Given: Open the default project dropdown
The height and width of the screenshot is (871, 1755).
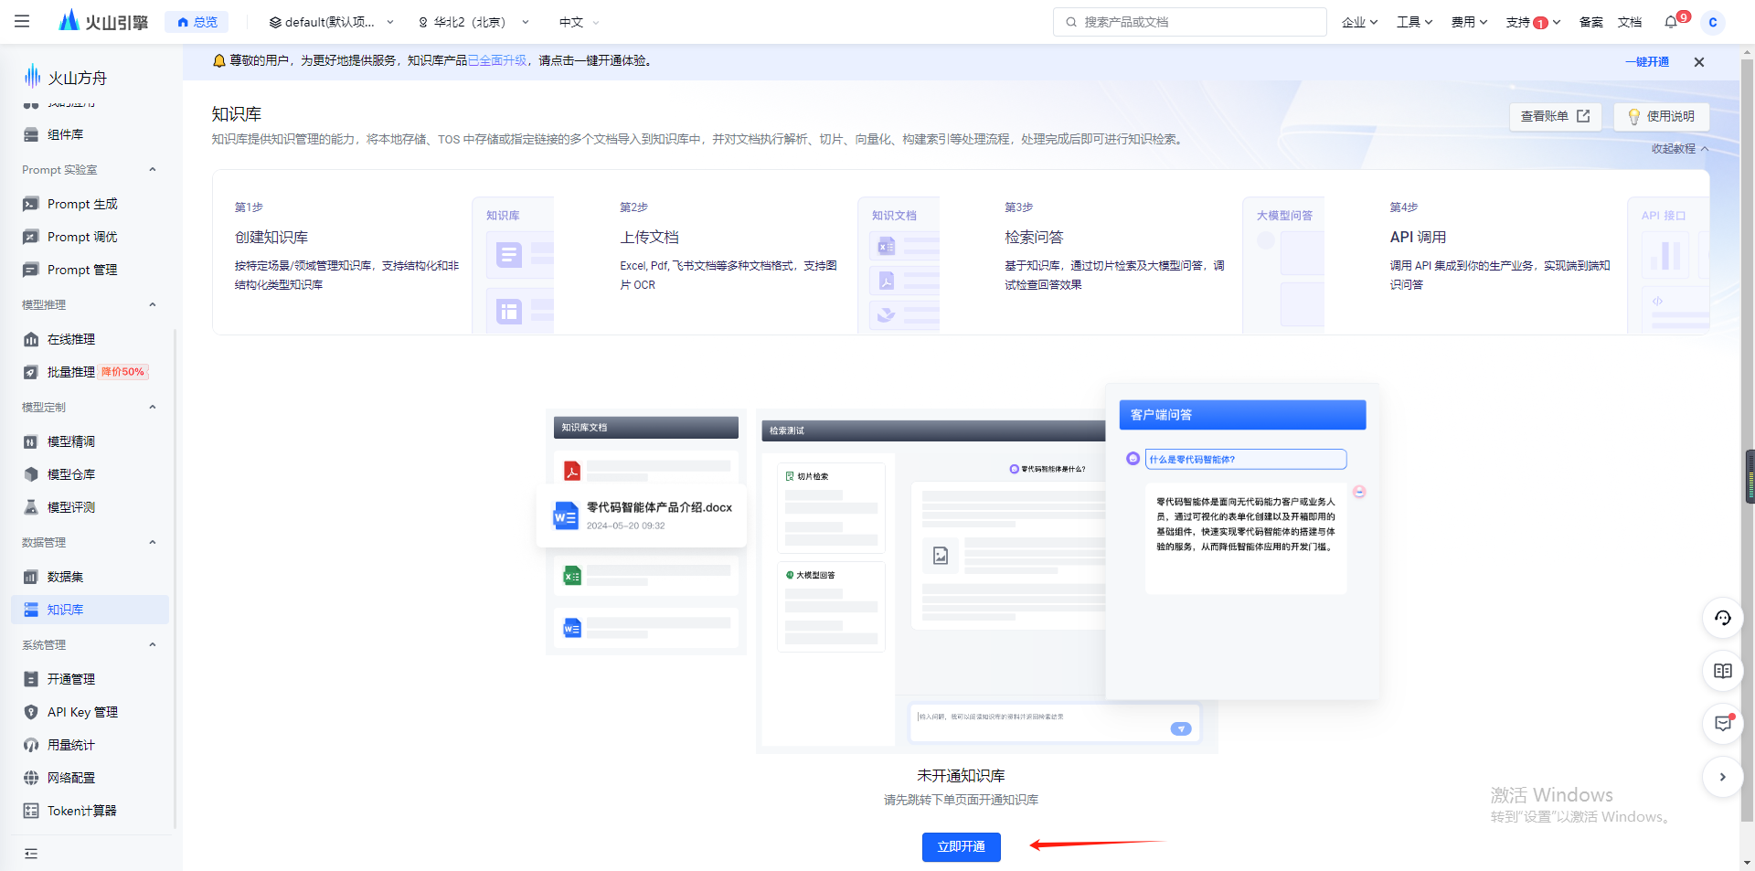Looking at the screenshot, I should pos(331,22).
